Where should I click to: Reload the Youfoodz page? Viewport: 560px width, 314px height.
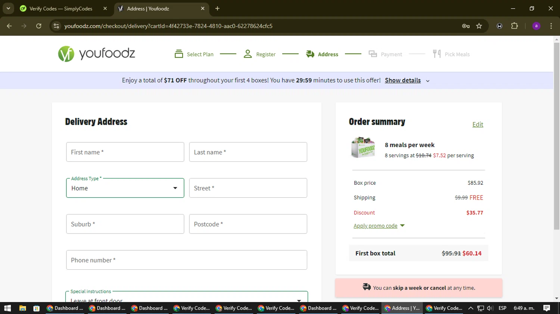pos(39,26)
